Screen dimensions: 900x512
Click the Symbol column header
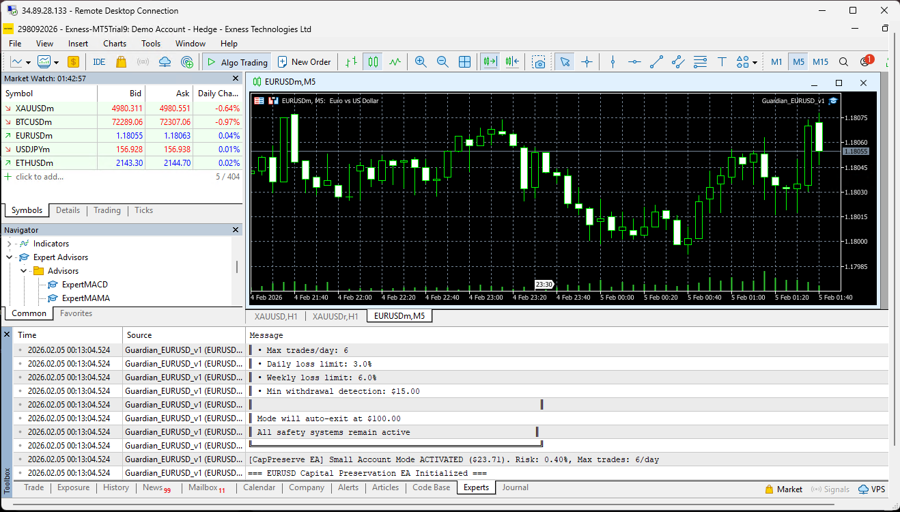(49, 94)
